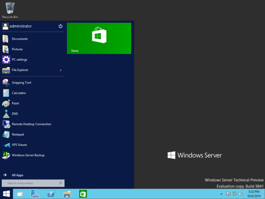Open the clock and date display

[x=254, y=194]
